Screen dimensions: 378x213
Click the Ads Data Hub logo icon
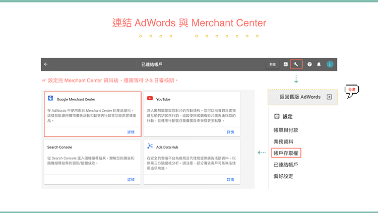coord(150,146)
